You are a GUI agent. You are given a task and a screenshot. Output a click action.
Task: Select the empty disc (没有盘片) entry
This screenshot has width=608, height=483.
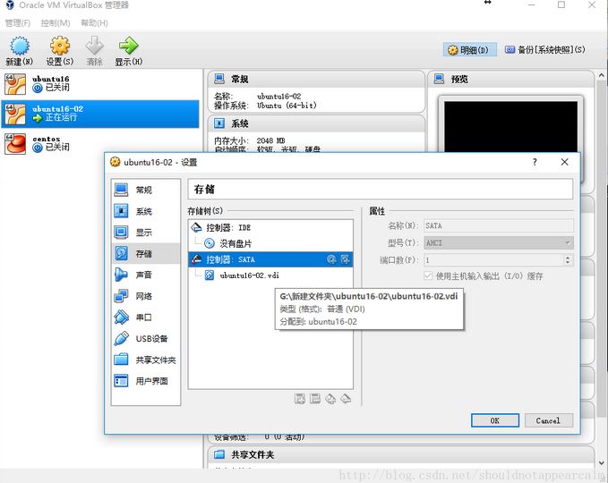tap(270, 243)
